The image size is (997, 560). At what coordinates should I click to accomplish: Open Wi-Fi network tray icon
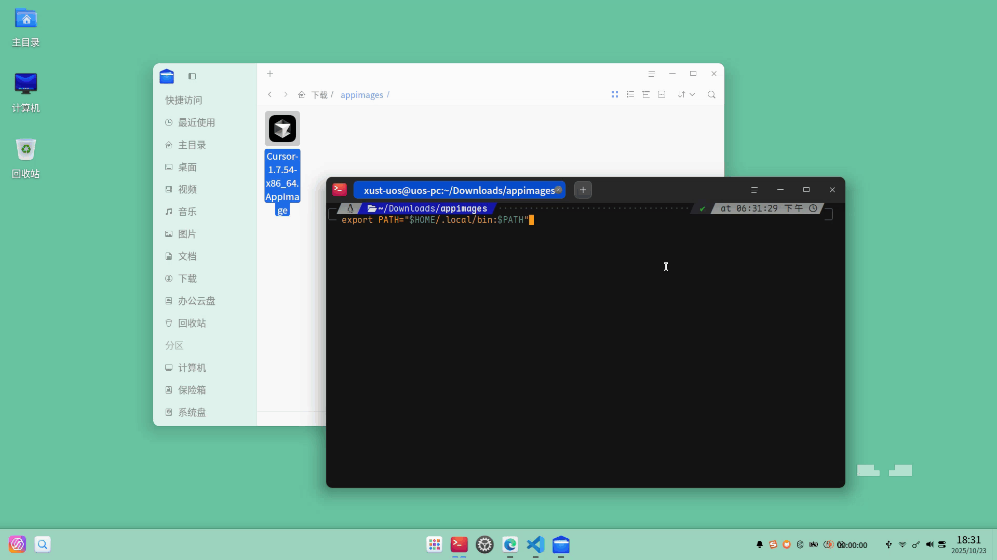[x=902, y=544]
